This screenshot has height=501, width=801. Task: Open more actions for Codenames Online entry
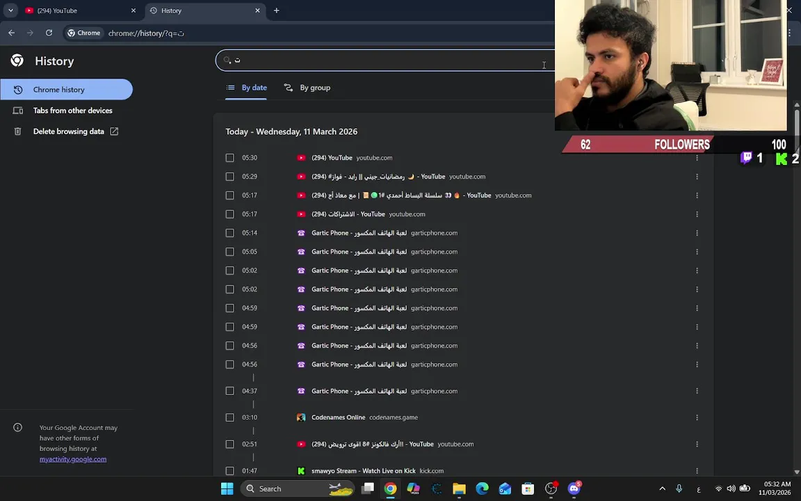[x=697, y=417]
